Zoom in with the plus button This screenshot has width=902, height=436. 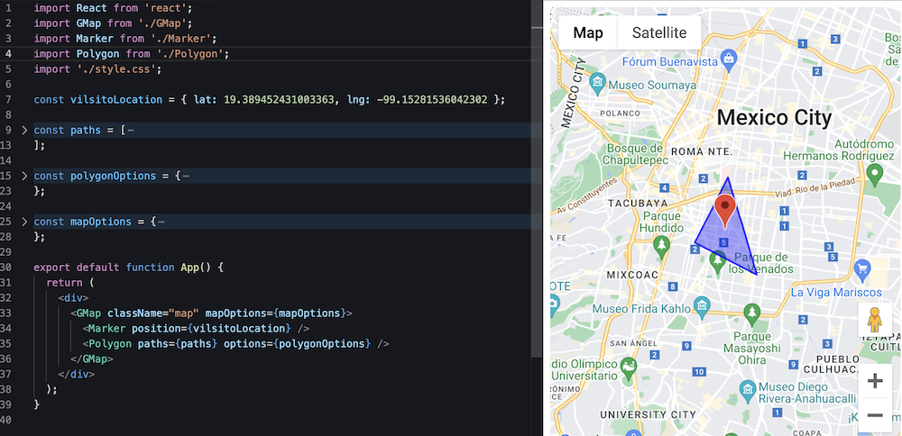tap(874, 380)
